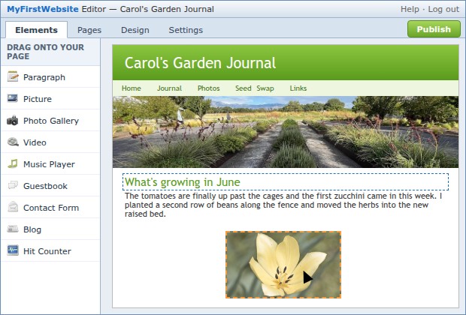Select the Picture label in sidebar
466x315 pixels.
38,99
